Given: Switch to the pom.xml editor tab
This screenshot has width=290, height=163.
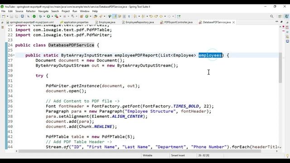Looking at the screenshot, I should pyautogui.click(x=30, y=22).
